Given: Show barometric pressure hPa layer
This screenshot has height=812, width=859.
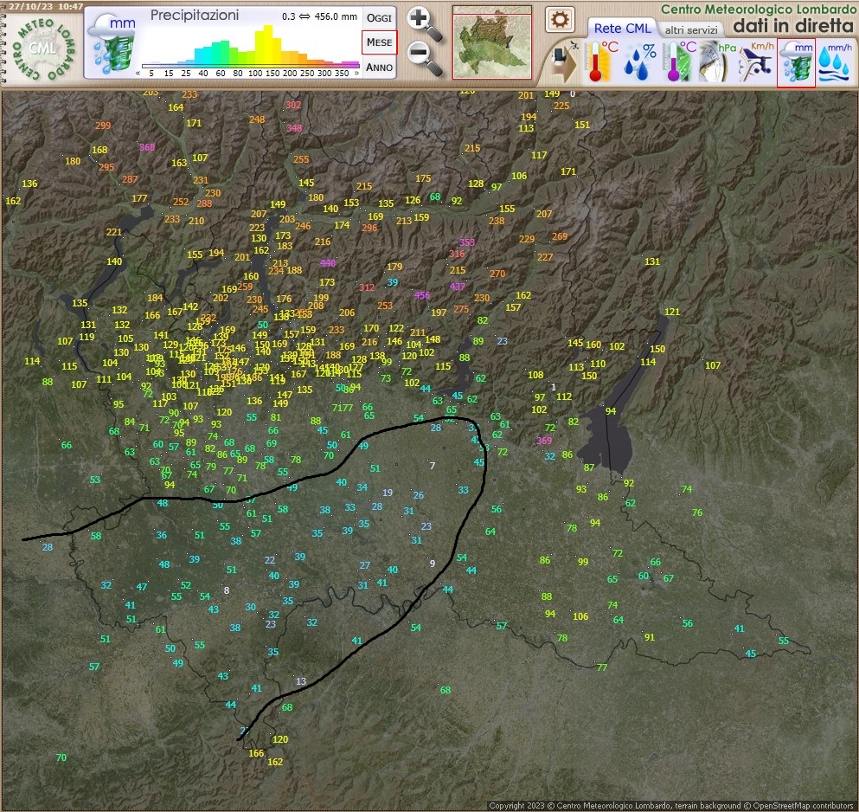Looking at the screenshot, I should [716, 62].
